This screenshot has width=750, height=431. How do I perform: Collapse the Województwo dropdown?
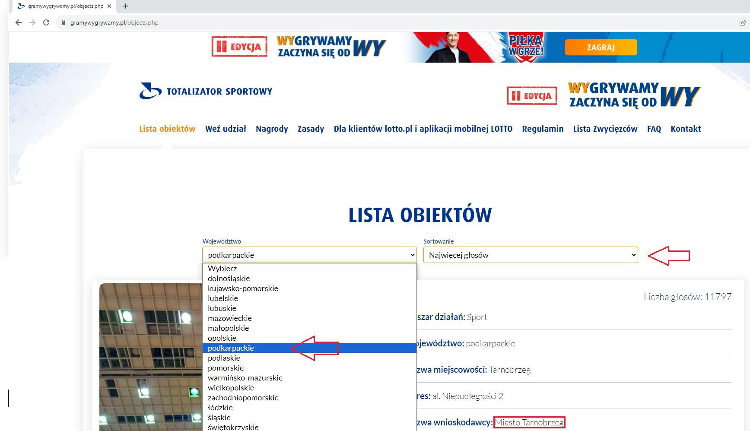click(x=309, y=255)
